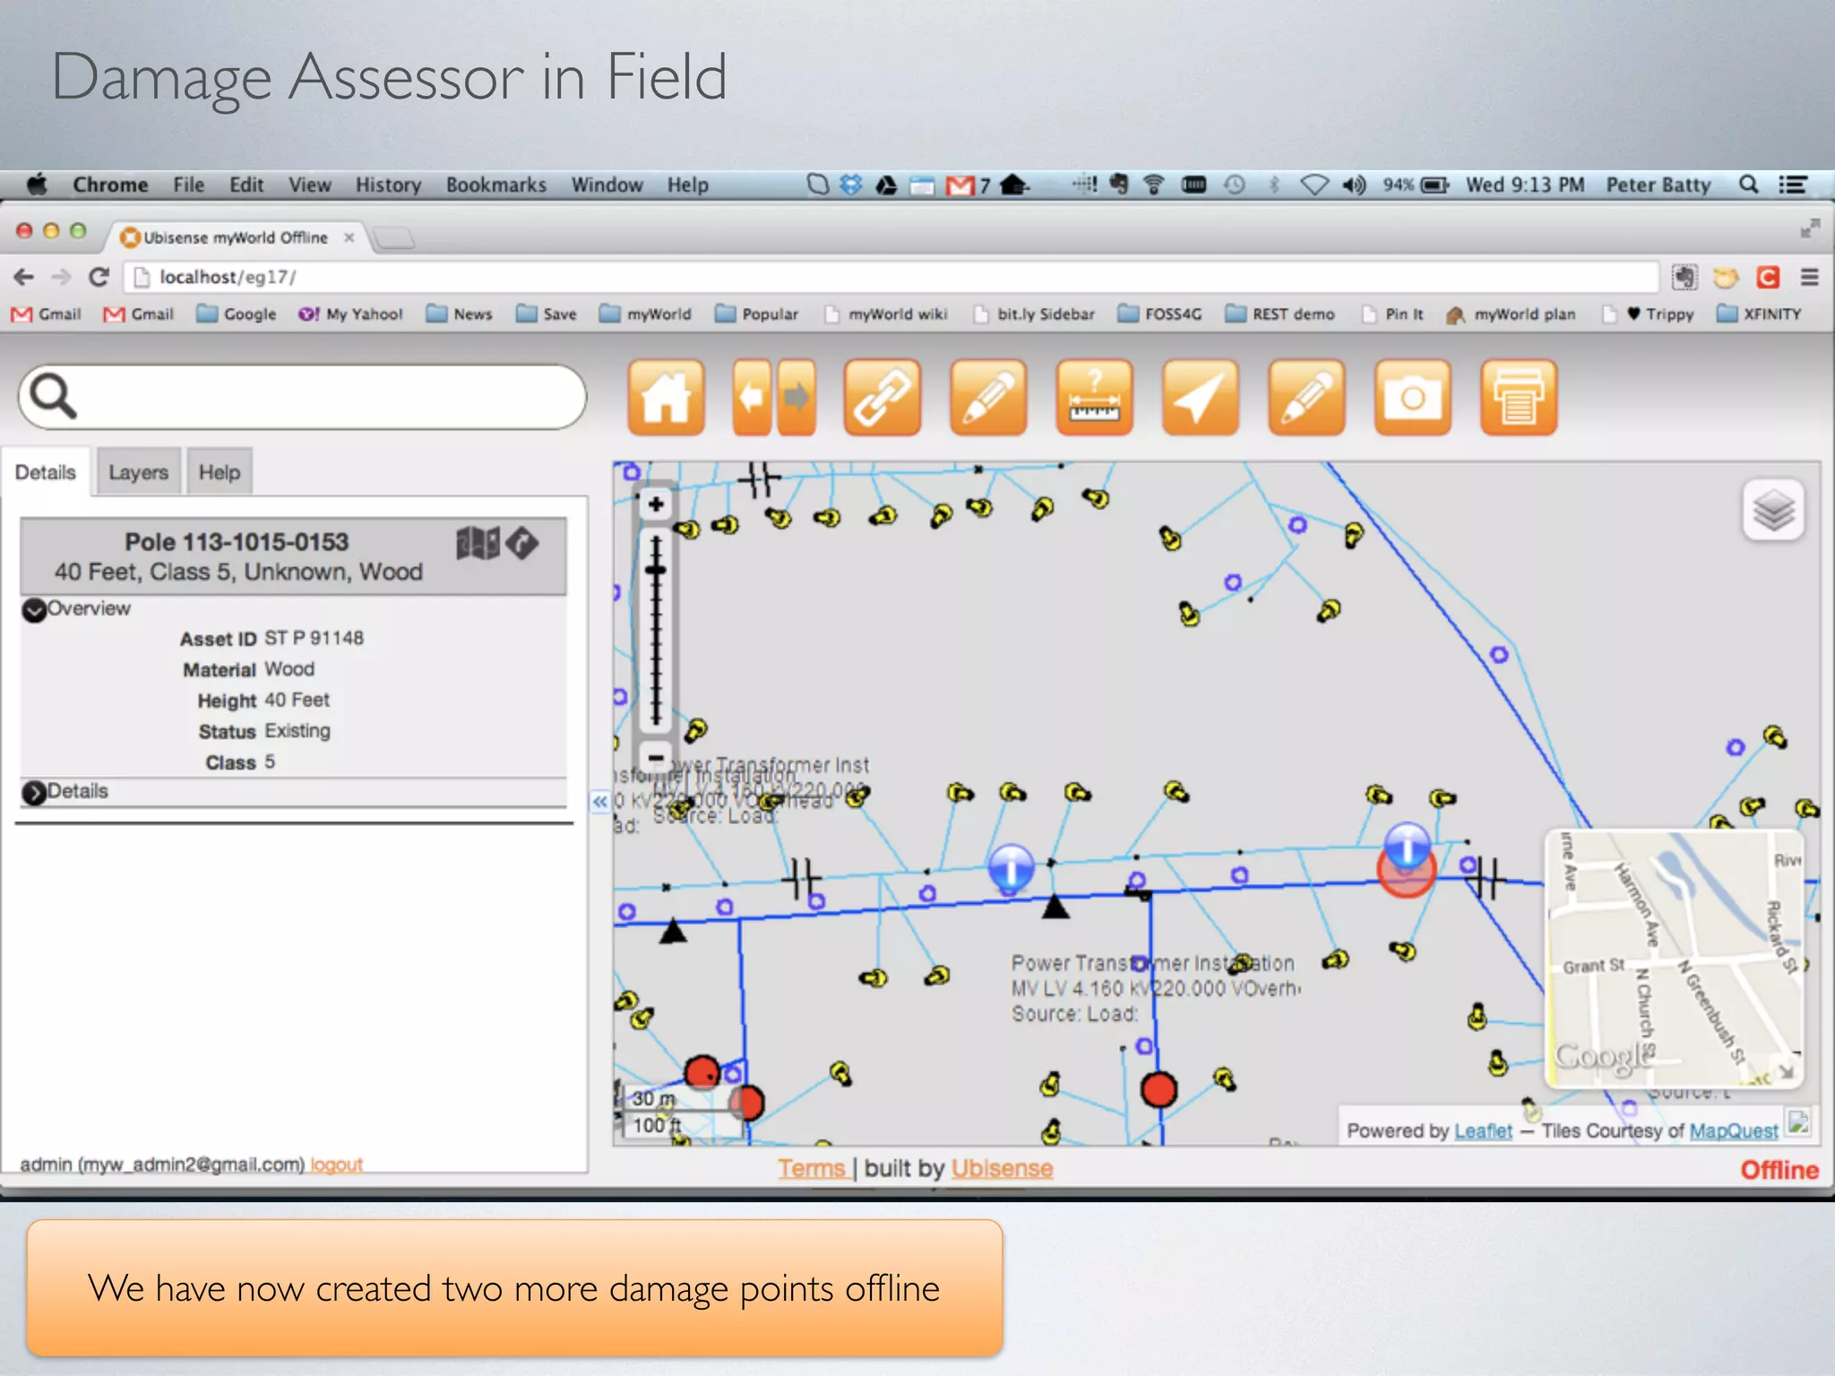
Task: Collapse the side panel with double chevron
Action: click(x=599, y=801)
